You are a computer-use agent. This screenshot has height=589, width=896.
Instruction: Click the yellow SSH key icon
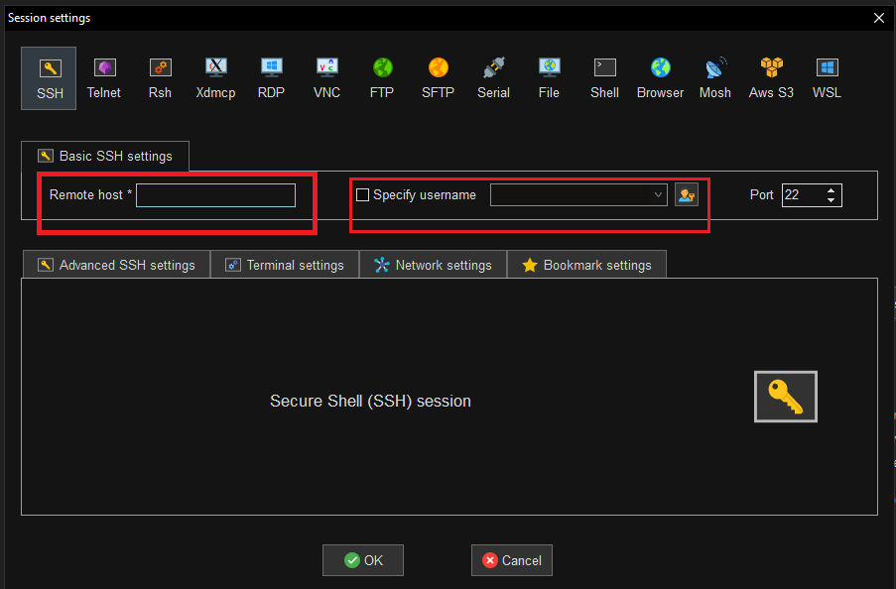(785, 396)
